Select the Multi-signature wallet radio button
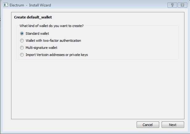Image resolution: width=190 pixels, height=134 pixels. pos(22,48)
